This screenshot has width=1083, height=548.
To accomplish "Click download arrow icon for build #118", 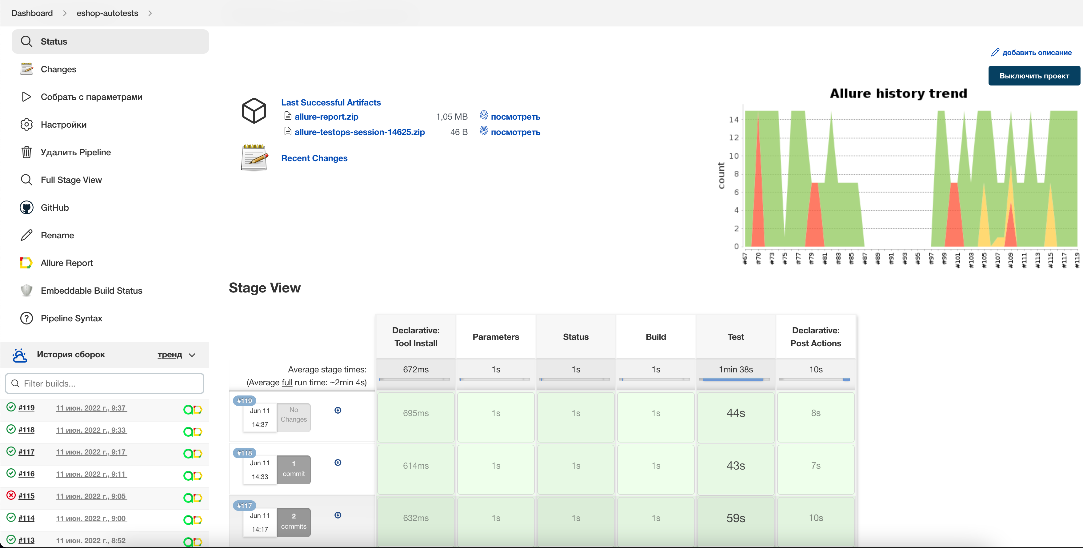I will (338, 463).
